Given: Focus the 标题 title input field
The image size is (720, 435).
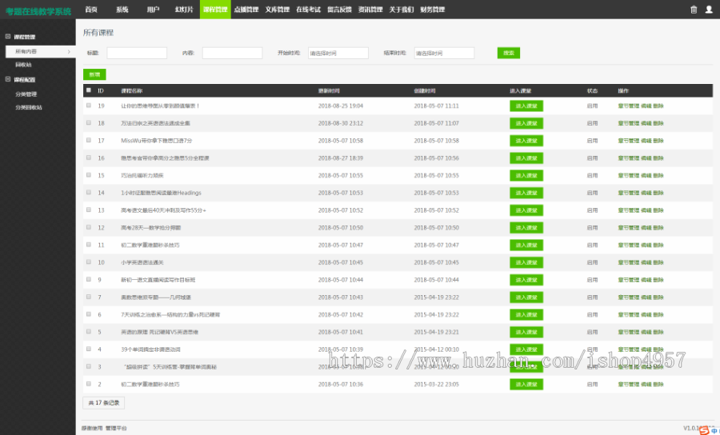Looking at the screenshot, I should coord(137,53).
